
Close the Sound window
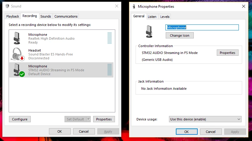point(117,6)
